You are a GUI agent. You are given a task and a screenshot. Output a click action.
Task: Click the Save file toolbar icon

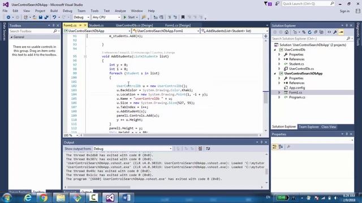click(41, 17)
